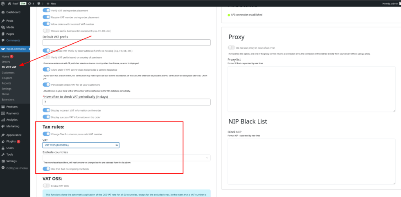Toggle Use that TAX on shipping methods

pos(46,169)
